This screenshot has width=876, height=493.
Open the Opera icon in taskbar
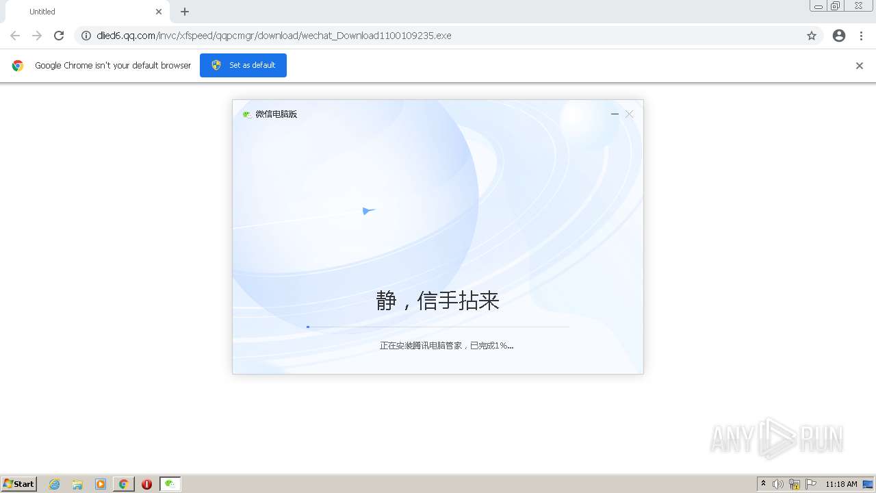[x=146, y=484]
